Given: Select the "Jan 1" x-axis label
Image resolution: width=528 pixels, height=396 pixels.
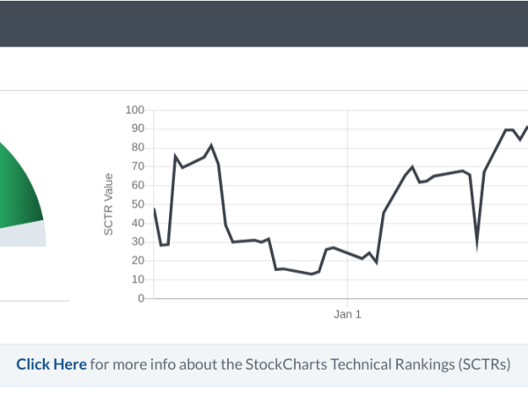Looking at the screenshot, I should (348, 313).
